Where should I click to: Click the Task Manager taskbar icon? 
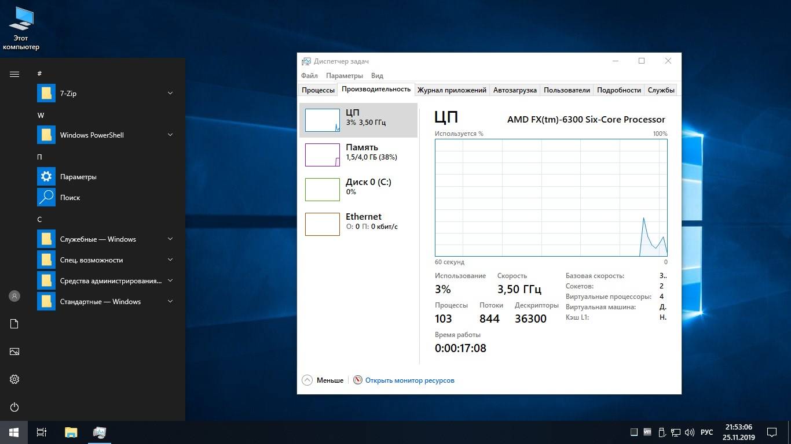click(99, 432)
